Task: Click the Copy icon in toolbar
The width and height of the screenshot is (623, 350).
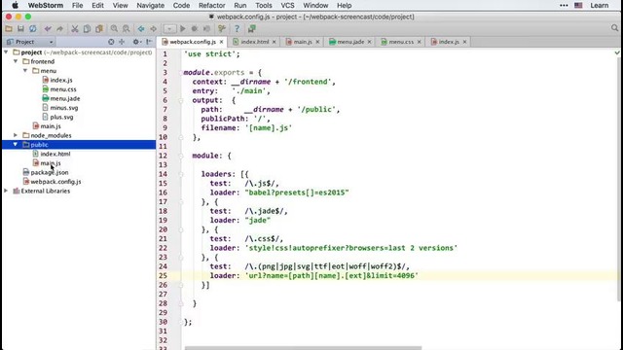Action: click(x=87, y=28)
